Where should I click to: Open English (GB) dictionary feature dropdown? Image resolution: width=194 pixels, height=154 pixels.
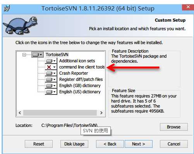[51, 86]
